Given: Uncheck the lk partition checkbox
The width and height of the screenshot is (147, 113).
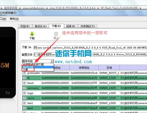Looking at the screenshot, I should click(x=24, y=78).
